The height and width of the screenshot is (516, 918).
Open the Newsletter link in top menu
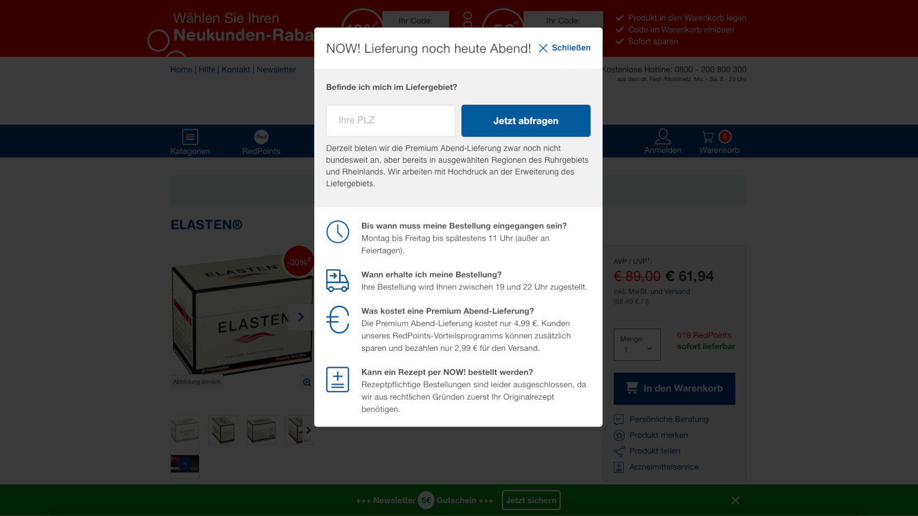(x=276, y=69)
